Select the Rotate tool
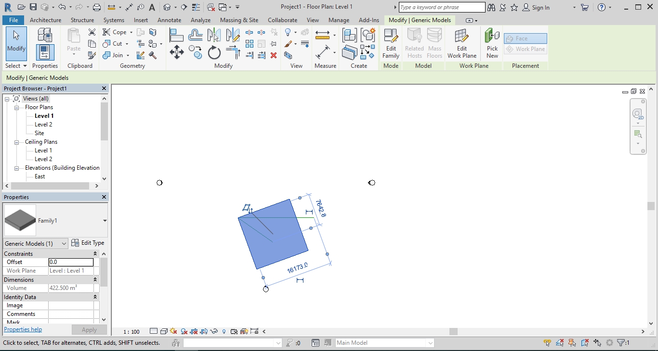Image resolution: width=658 pixels, height=351 pixels. click(x=214, y=53)
